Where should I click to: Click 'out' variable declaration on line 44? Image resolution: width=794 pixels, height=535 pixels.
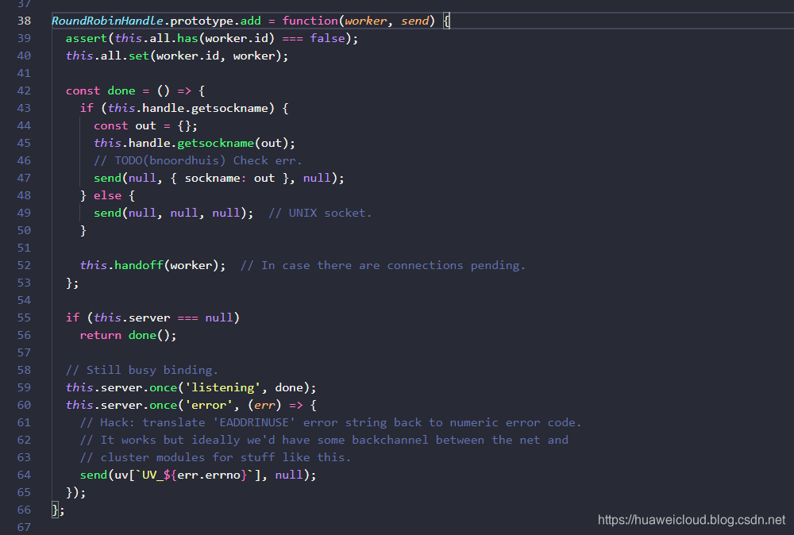pyautogui.click(x=146, y=125)
